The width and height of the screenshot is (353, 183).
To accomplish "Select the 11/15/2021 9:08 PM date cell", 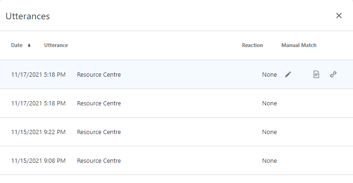I will tap(38, 161).
